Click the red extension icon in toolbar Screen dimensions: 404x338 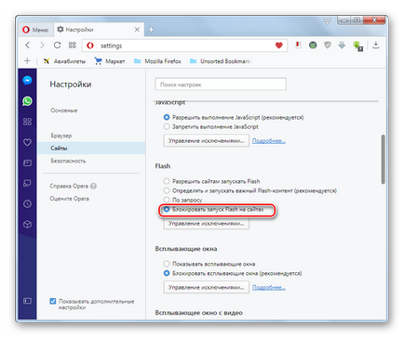click(298, 45)
